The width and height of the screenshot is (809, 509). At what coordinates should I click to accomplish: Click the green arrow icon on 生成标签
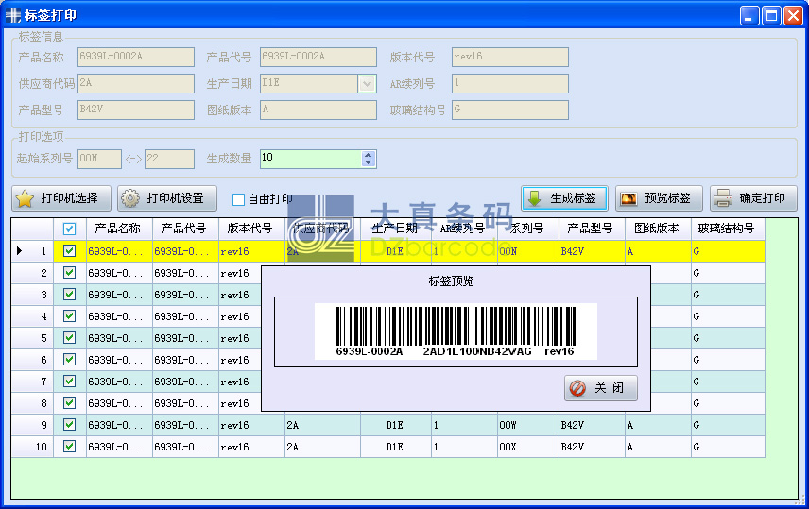[x=535, y=198]
